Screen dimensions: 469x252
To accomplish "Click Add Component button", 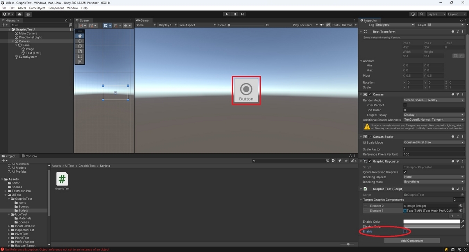I will point(412,241).
